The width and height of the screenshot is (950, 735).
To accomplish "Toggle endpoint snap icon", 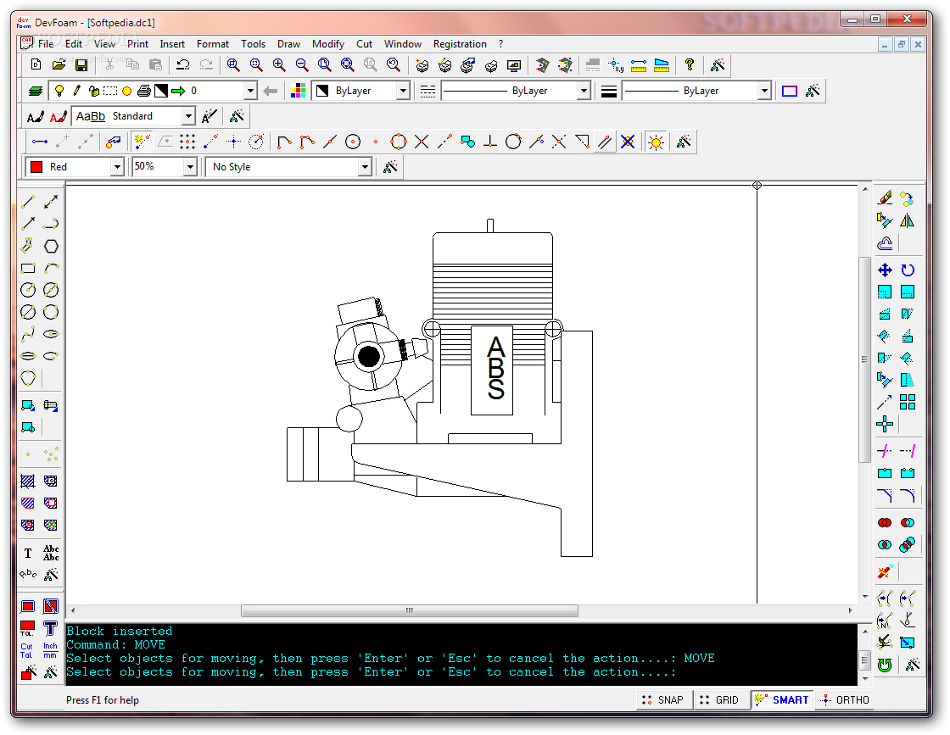I will tap(284, 142).
